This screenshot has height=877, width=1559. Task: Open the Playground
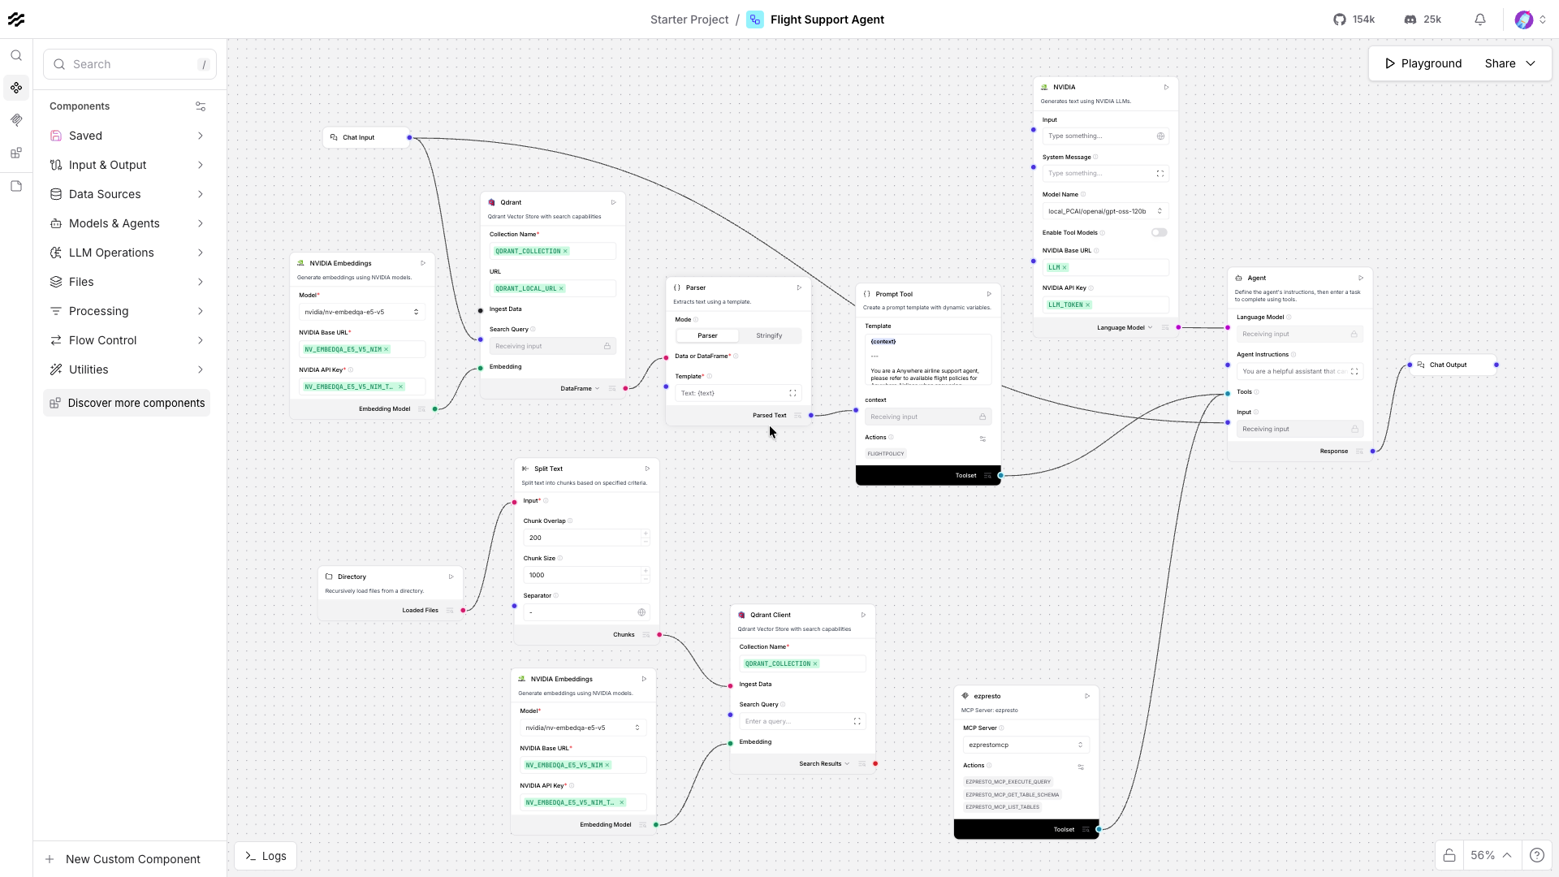click(1423, 63)
